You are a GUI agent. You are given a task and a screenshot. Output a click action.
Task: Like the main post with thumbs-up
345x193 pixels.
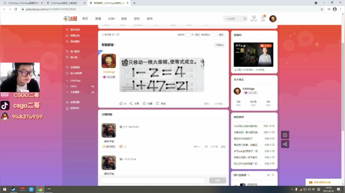121,104
